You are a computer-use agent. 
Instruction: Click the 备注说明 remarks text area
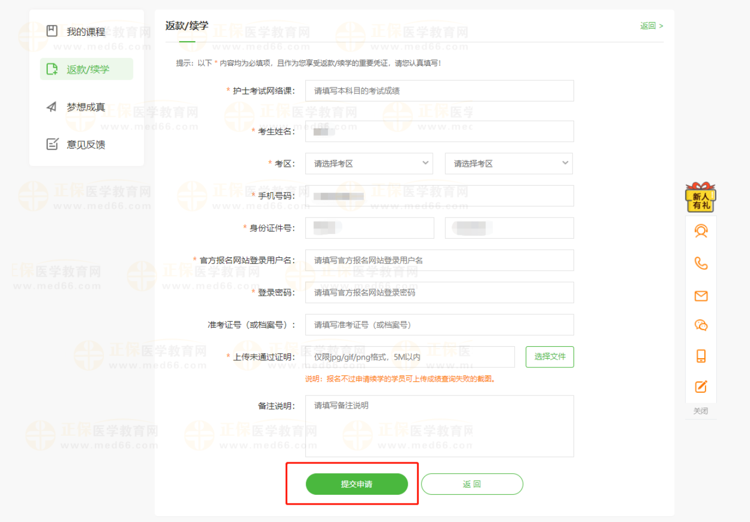[439, 426]
